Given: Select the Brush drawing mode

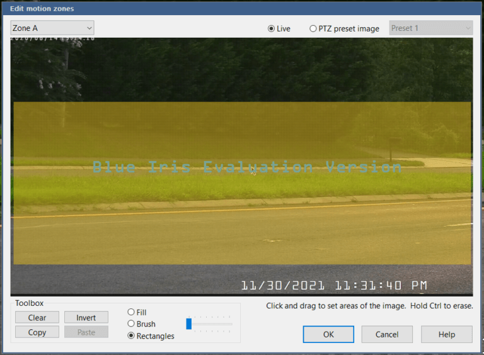Looking at the screenshot, I should tap(141, 324).
